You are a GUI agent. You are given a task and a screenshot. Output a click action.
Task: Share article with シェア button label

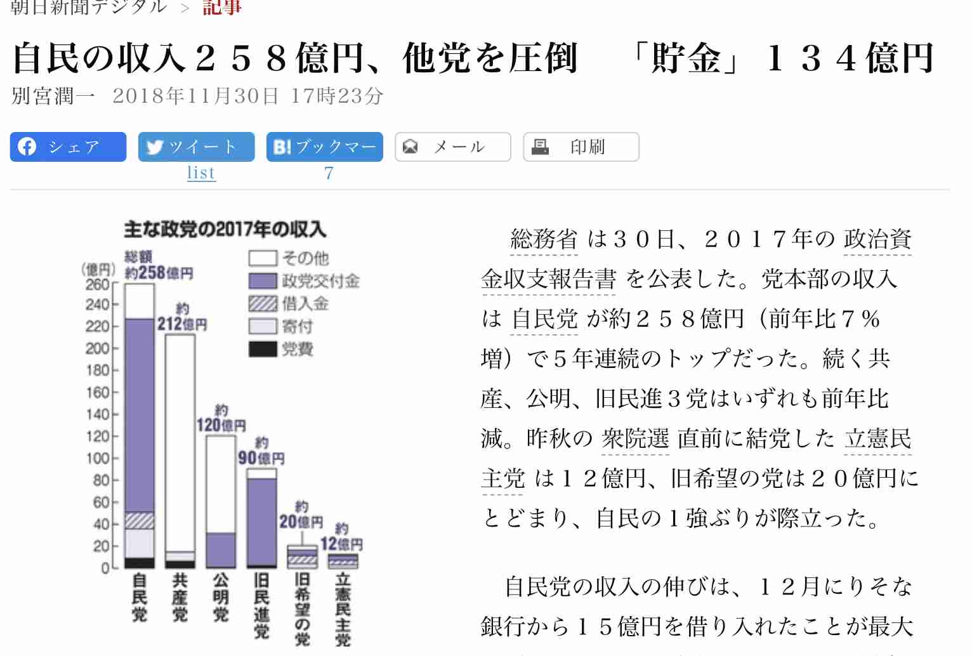[x=74, y=147]
